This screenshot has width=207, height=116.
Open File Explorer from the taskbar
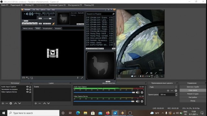click(x=85, y=113)
